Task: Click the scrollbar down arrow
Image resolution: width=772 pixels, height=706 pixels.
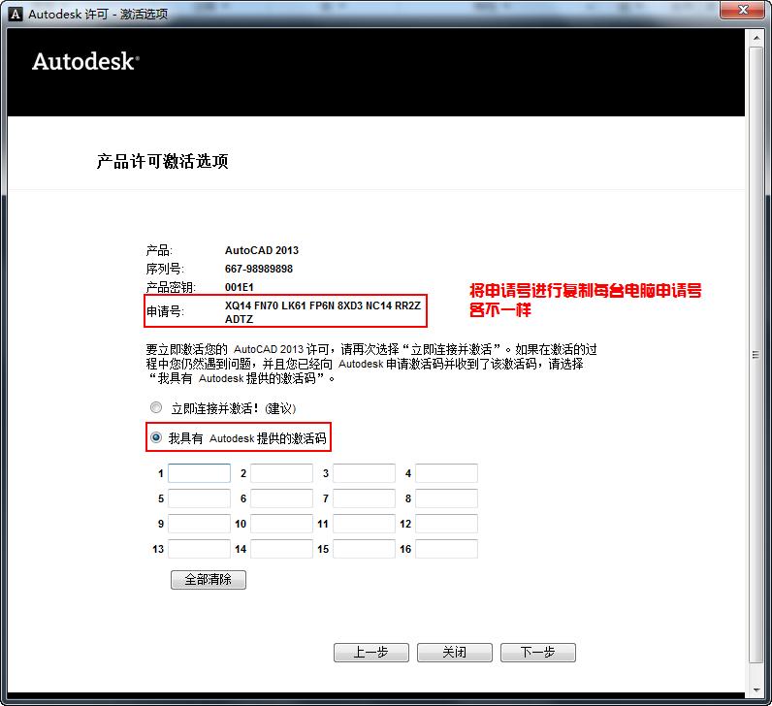Action: (x=756, y=690)
